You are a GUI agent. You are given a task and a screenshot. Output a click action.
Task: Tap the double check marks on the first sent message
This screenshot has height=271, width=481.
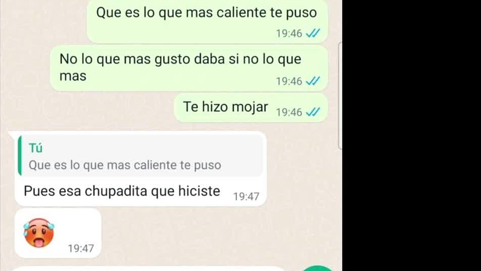pos(313,33)
